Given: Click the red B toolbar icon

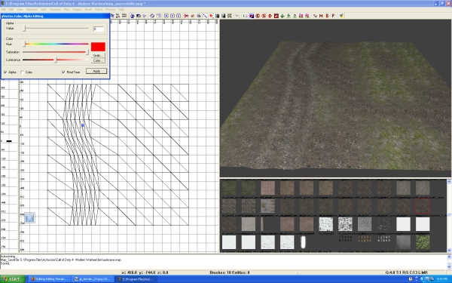Looking at the screenshot, I should [327, 16].
